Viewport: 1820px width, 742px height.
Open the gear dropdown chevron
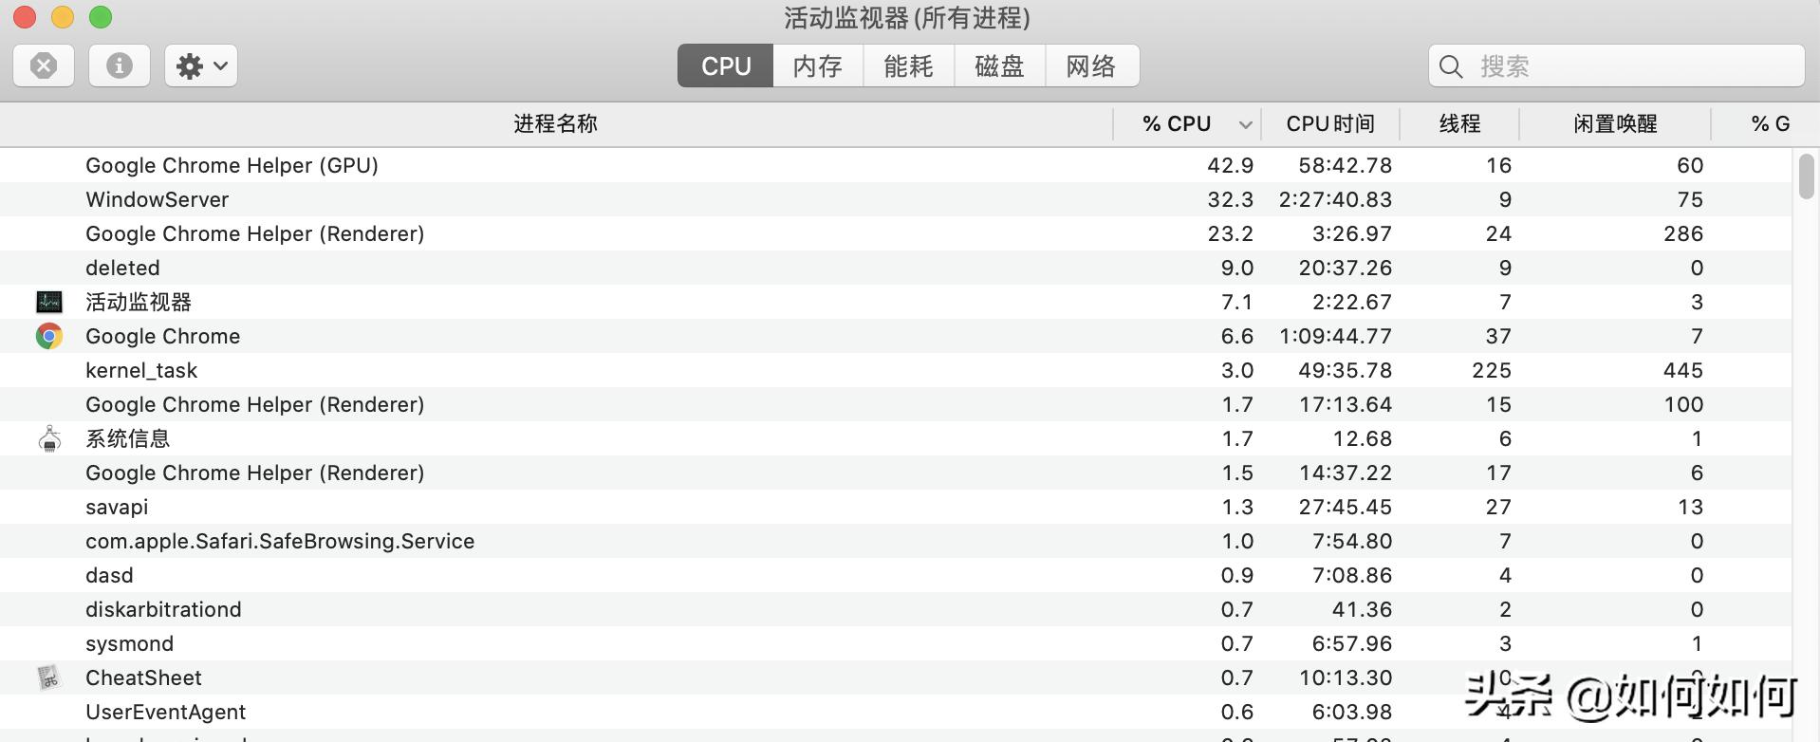click(219, 65)
